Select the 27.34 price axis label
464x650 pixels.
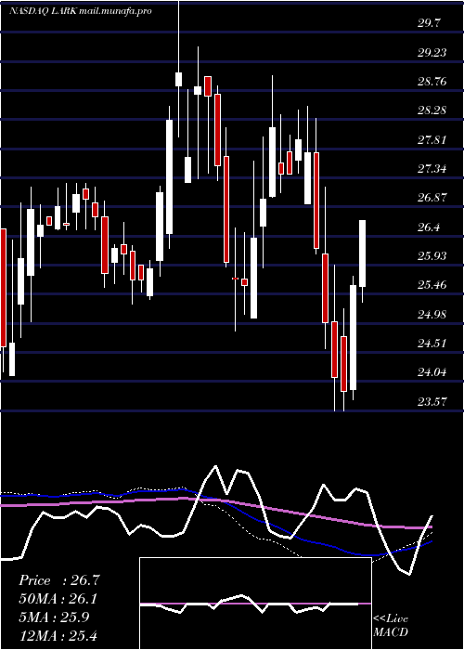432,169
